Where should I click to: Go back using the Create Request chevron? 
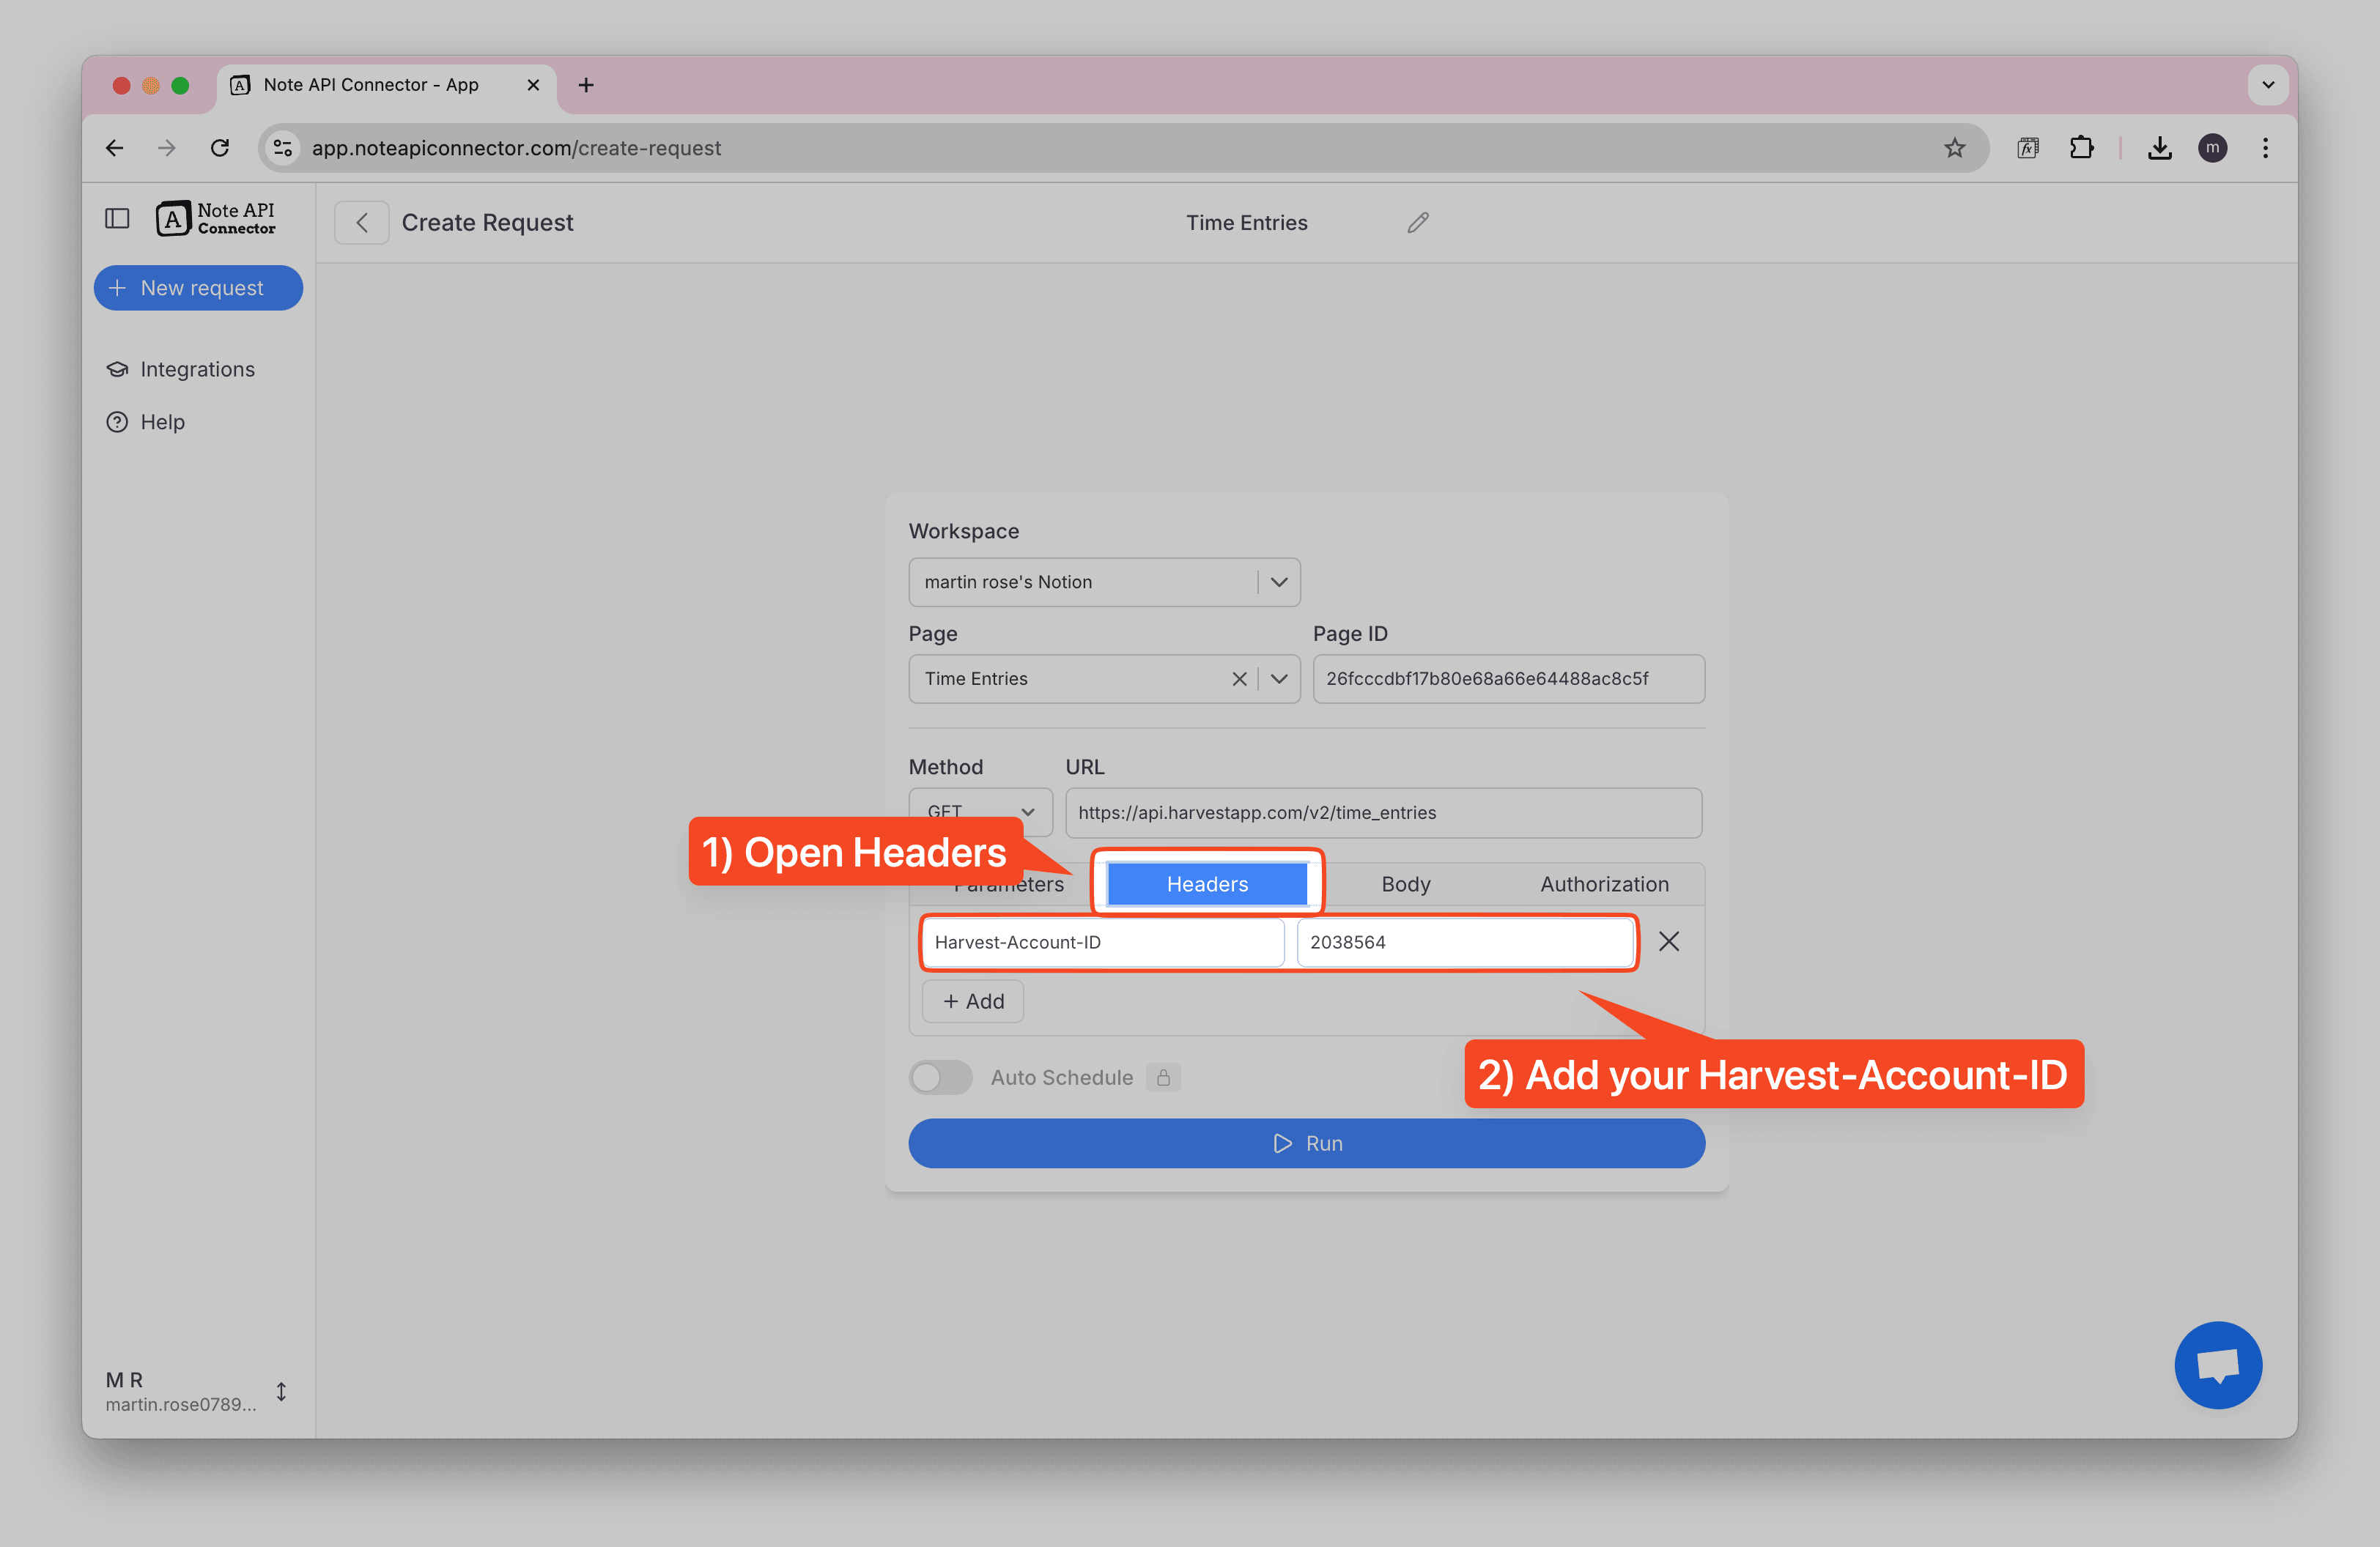coord(362,222)
